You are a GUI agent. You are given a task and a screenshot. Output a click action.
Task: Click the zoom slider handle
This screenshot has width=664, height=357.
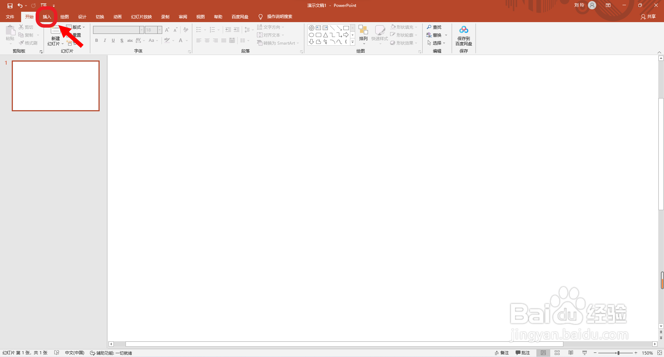(x=618, y=353)
